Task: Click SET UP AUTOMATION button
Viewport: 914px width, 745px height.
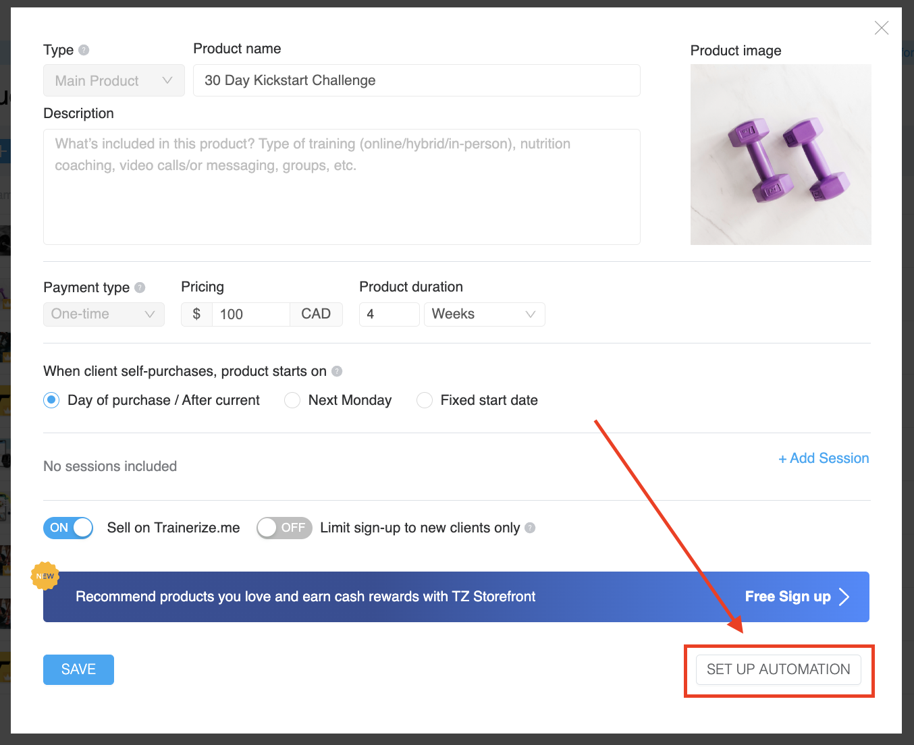Action: [x=778, y=669]
